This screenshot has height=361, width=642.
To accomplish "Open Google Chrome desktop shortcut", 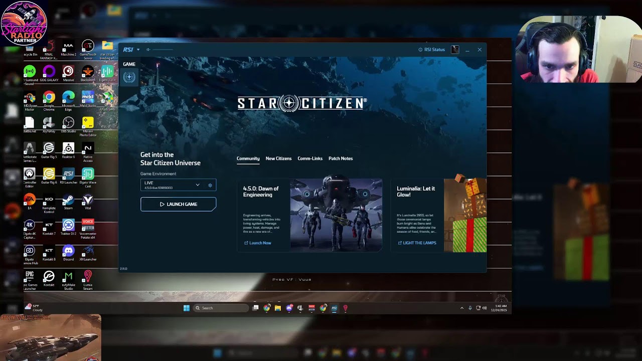I will pos(49,100).
